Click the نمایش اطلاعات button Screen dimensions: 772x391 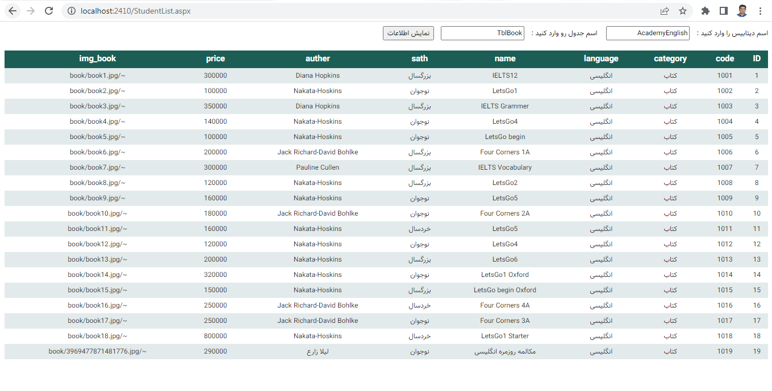408,33
